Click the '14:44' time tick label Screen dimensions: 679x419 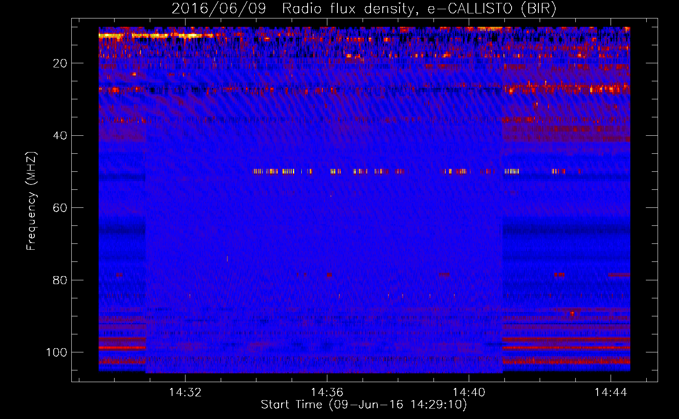coord(611,393)
